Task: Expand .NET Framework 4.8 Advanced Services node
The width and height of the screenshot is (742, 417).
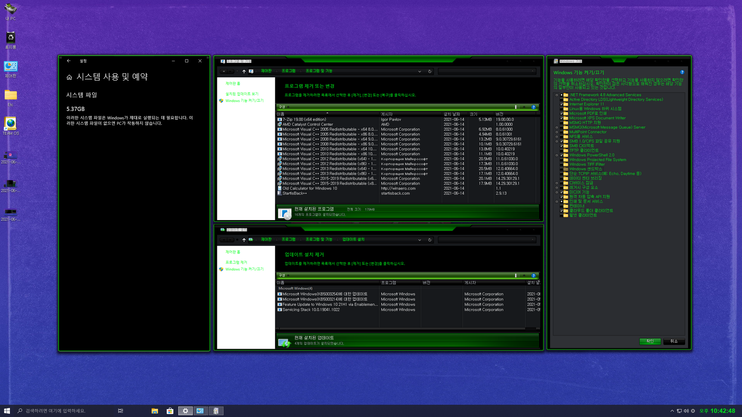Action: (556, 95)
